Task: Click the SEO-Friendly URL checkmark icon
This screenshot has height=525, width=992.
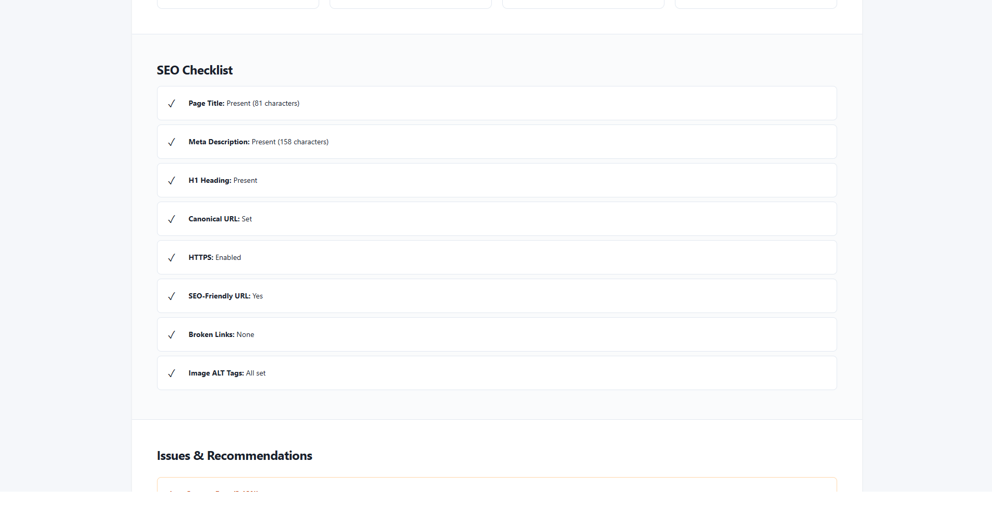Action: click(x=171, y=296)
